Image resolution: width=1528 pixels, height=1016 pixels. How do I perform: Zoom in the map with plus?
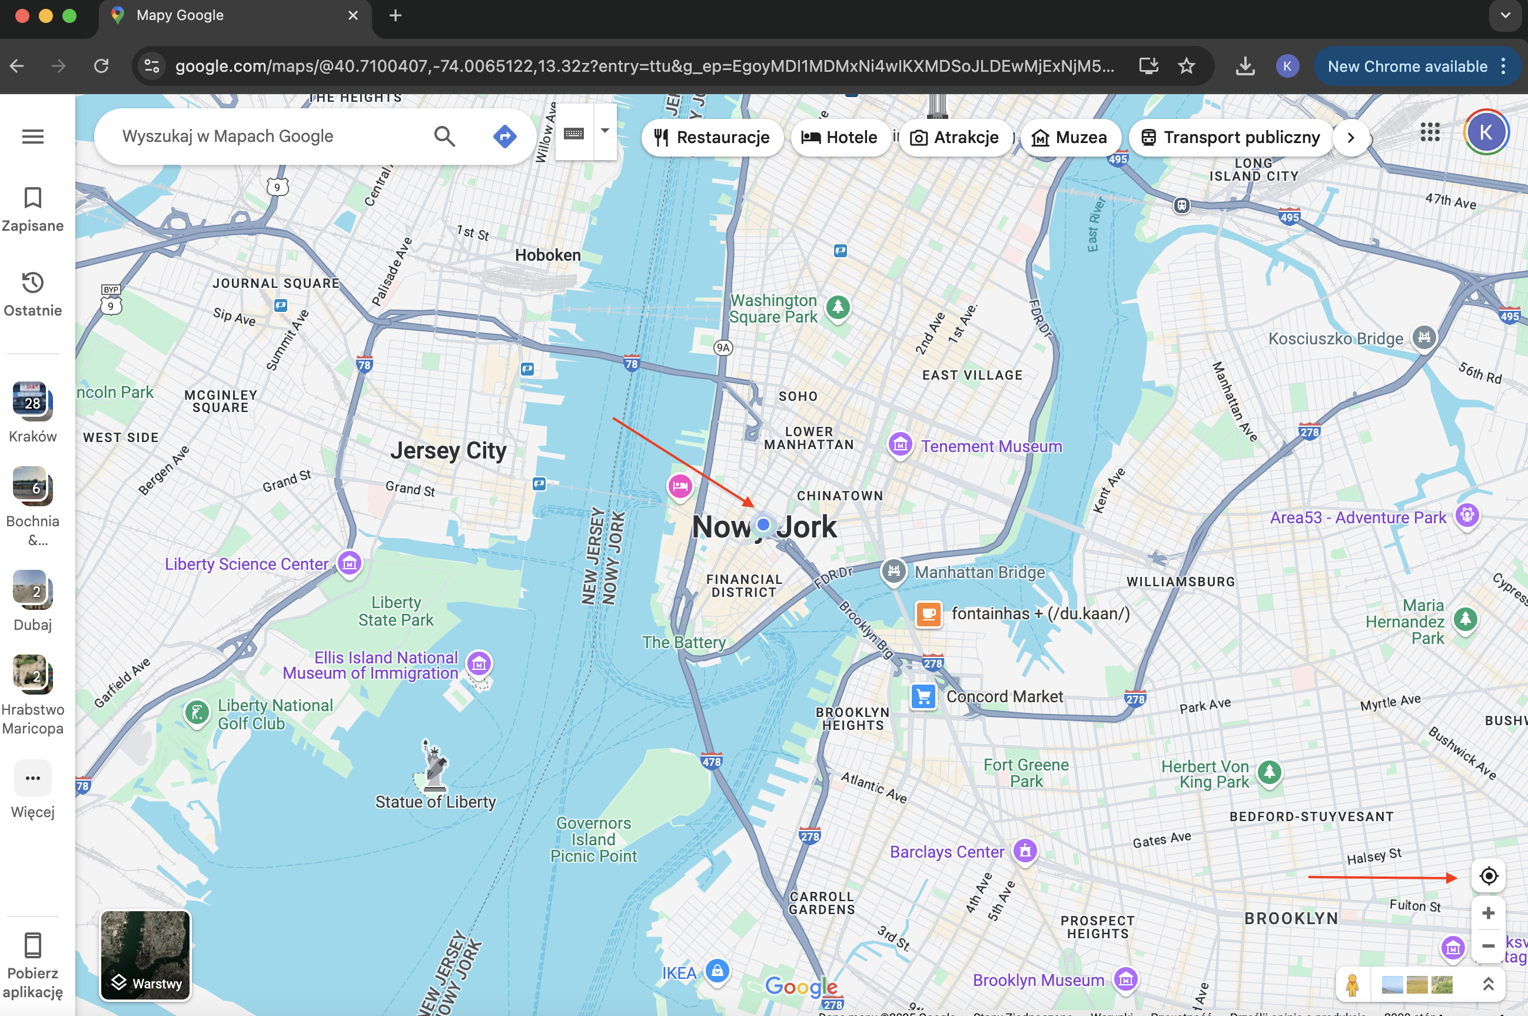(x=1489, y=914)
